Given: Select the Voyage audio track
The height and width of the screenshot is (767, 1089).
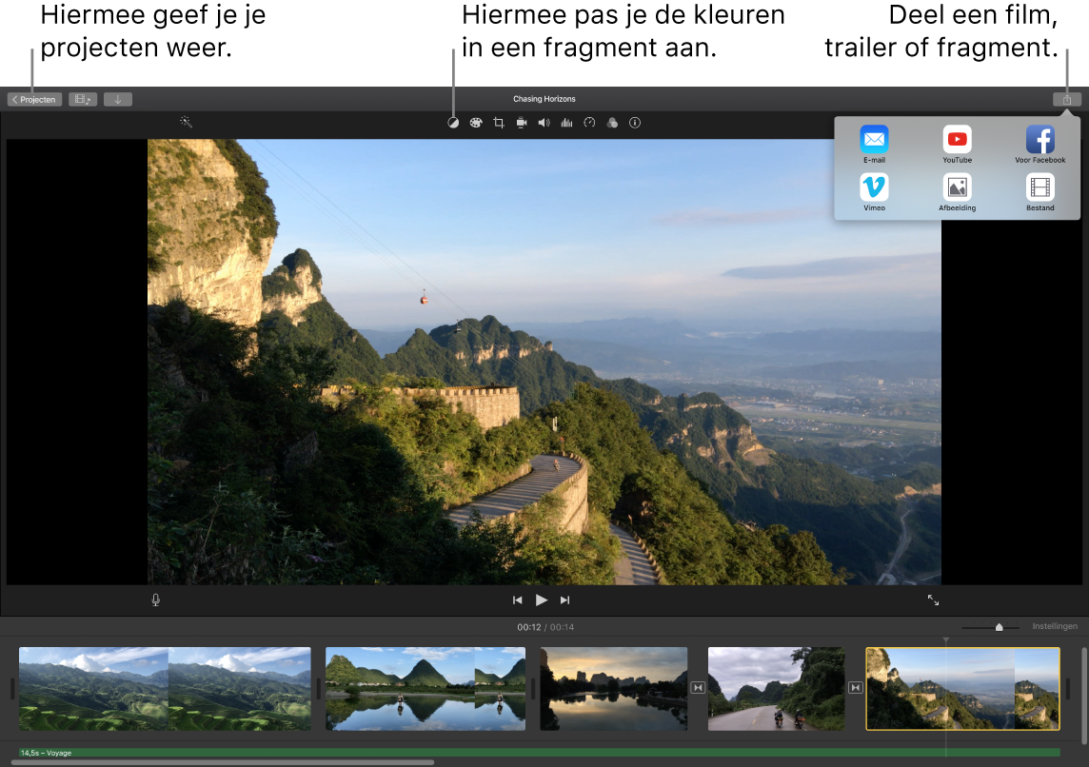Looking at the screenshot, I should point(539,753).
